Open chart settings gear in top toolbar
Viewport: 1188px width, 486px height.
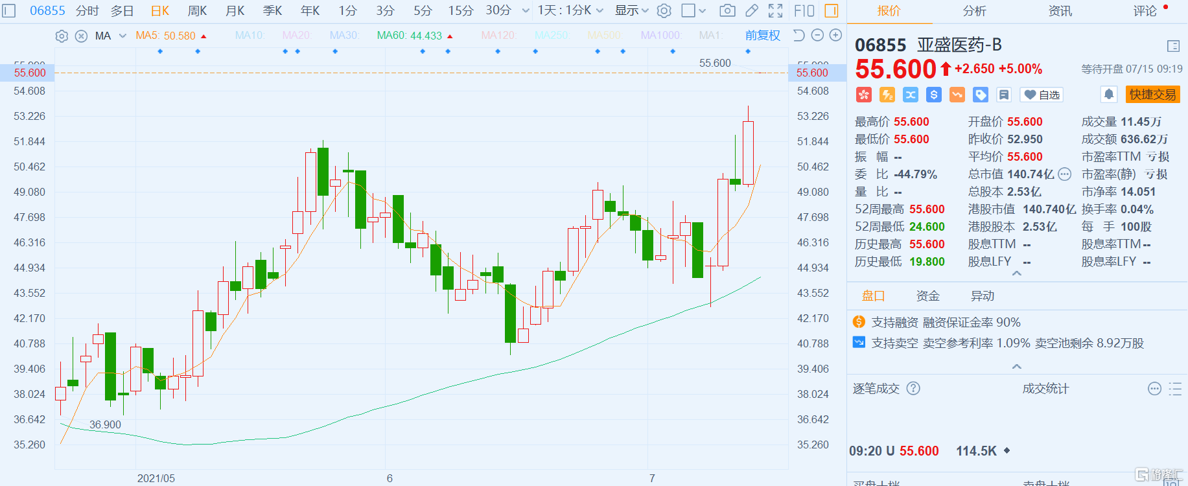point(664,10)
